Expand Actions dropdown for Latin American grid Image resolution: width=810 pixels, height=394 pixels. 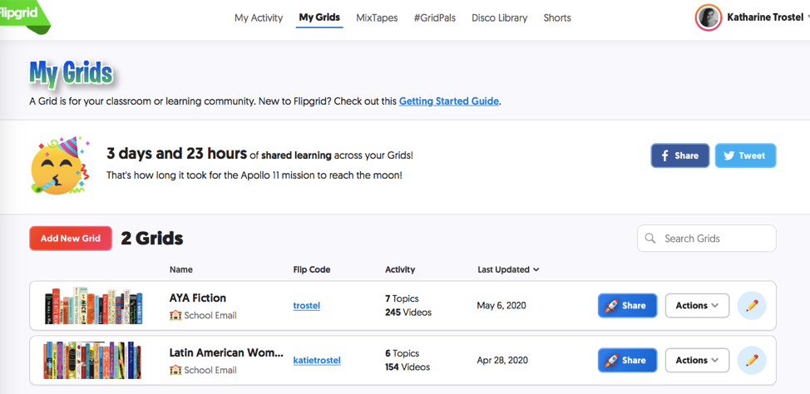(x=697, y=361)
